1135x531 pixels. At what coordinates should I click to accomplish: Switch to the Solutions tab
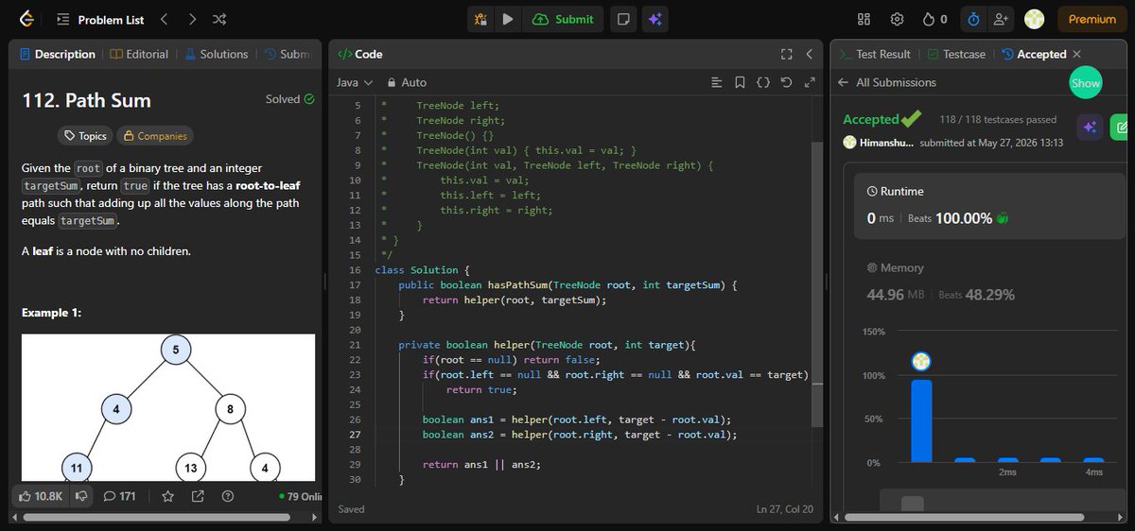[217, 54]
